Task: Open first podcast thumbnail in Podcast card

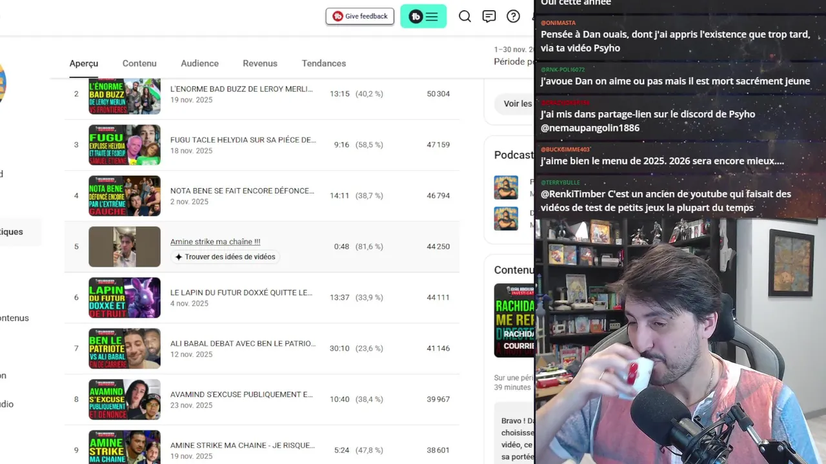Action: 506,188
